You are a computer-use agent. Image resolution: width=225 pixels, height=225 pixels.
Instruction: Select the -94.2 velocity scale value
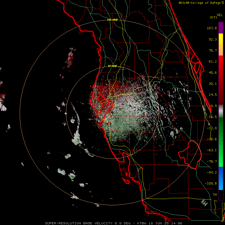coord(212,172)
